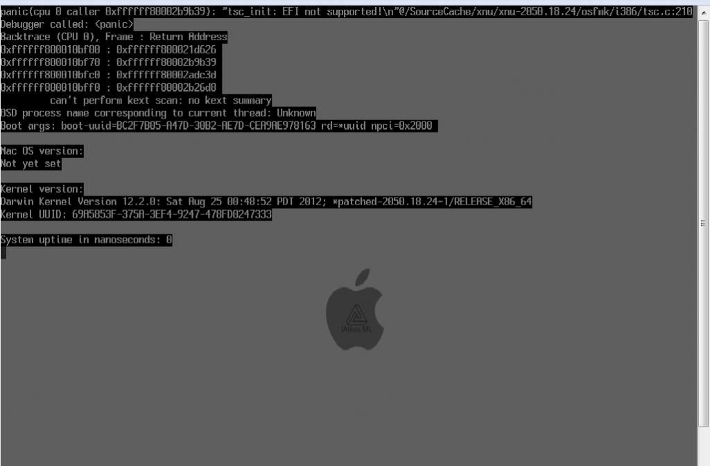Screen dimensions: 710x466
Task: Click the 'BSD process name corresponding' line
Action: (158, 113)
